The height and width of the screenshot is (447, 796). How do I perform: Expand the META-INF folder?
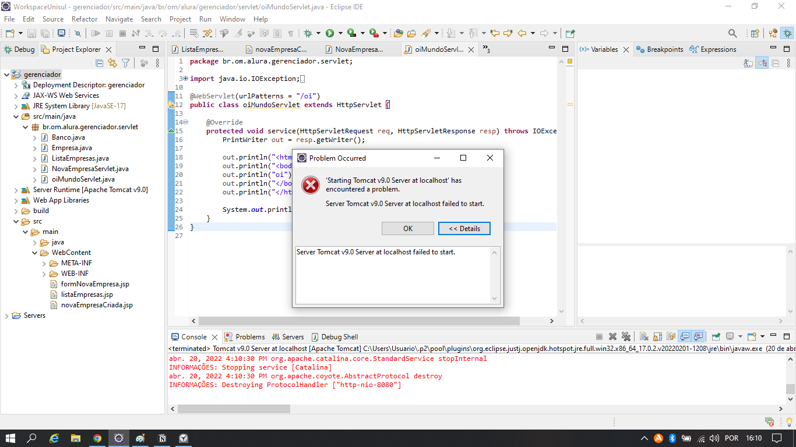[44, 263]
